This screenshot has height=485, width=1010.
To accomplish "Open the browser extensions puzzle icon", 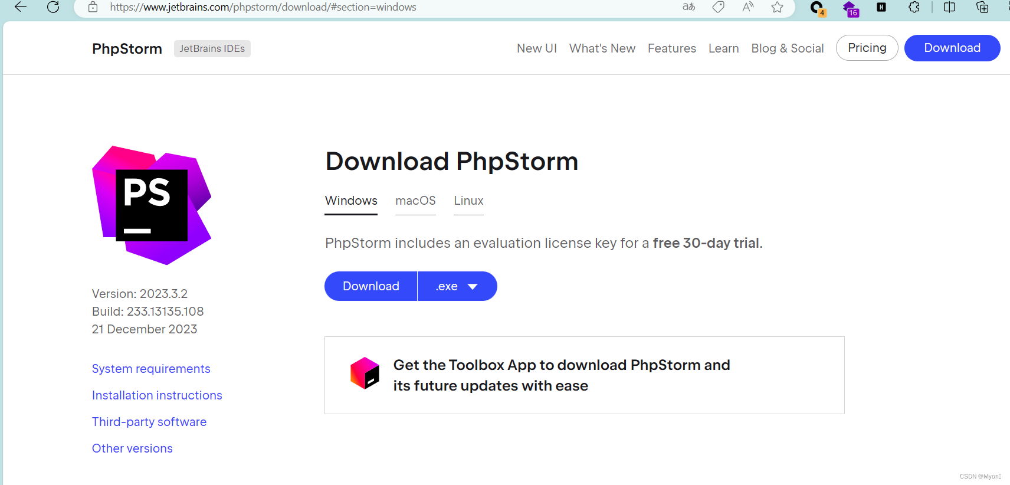I will [x=914, y=7].
